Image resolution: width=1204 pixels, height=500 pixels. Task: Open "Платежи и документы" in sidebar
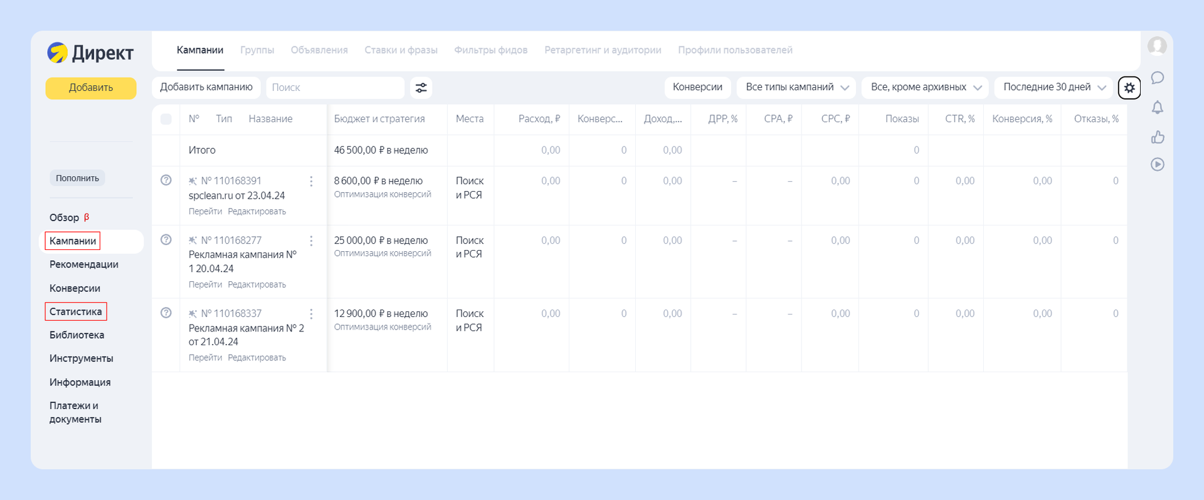(75, 412)
